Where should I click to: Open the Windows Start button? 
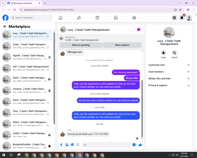pos(4,155)
